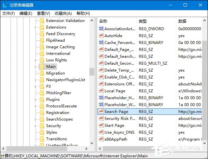Expand the Main key node
The image size is (208, 159).
pos(36,67)
